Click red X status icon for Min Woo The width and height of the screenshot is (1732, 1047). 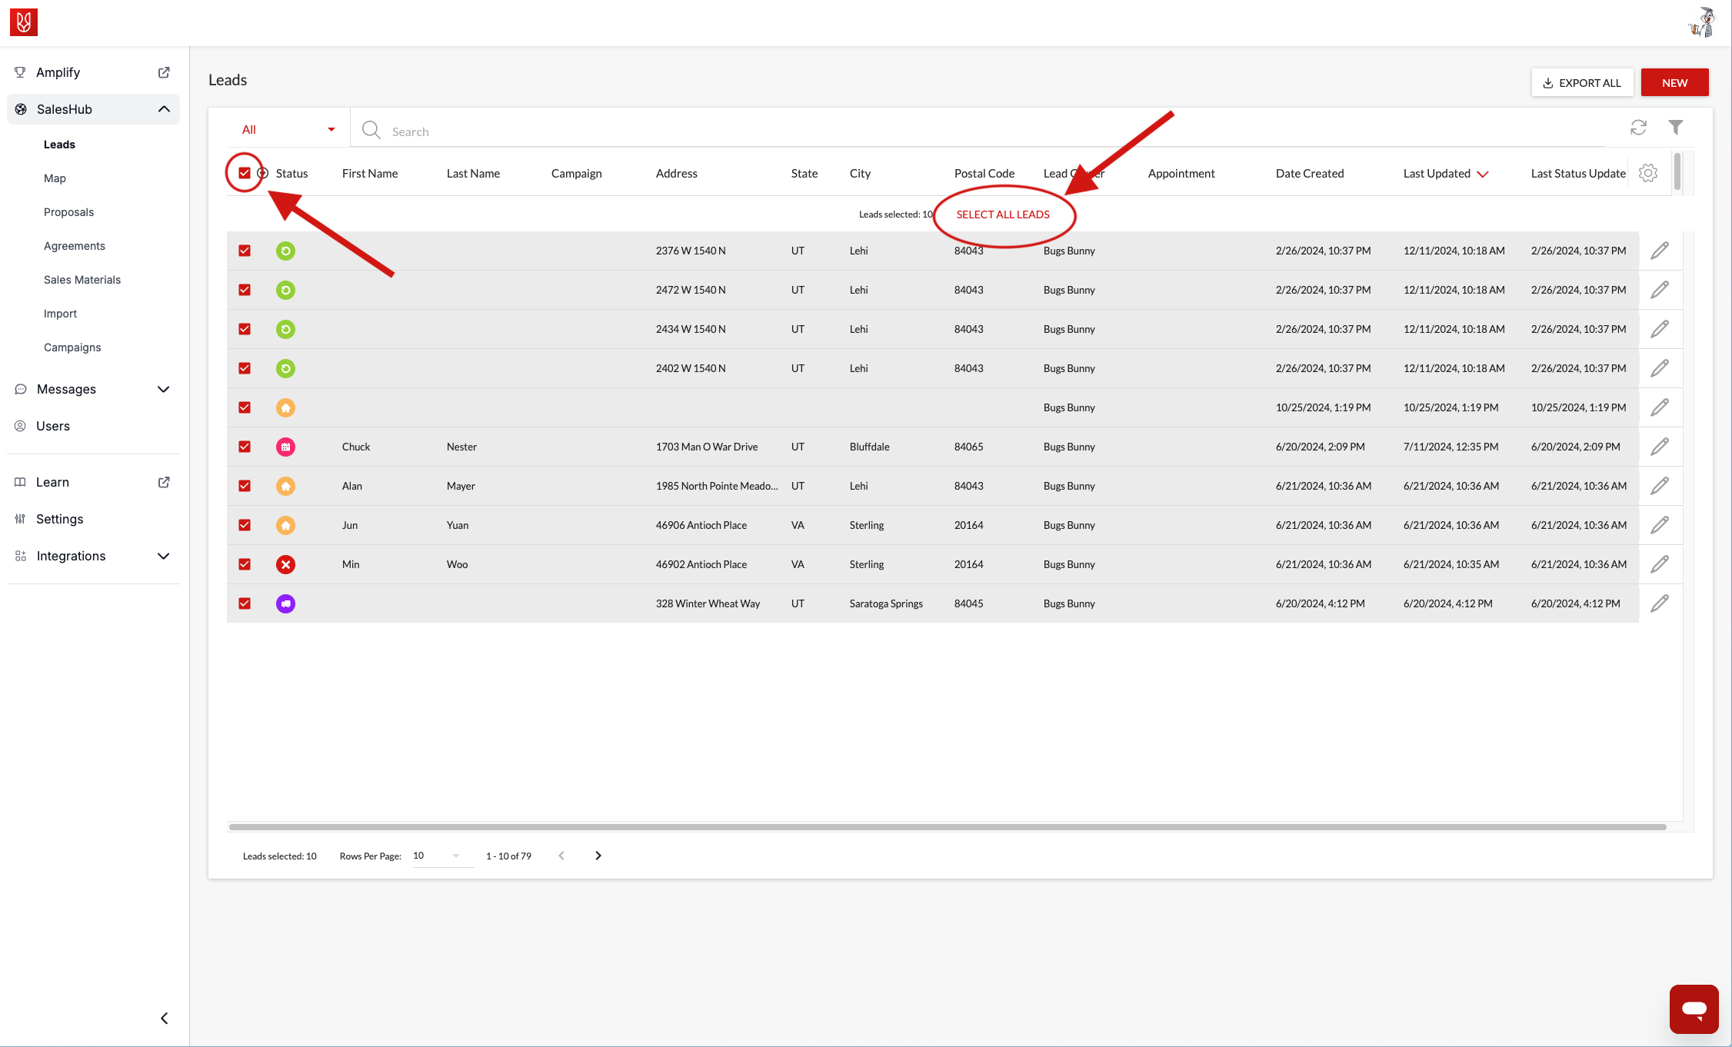(285, 564)
